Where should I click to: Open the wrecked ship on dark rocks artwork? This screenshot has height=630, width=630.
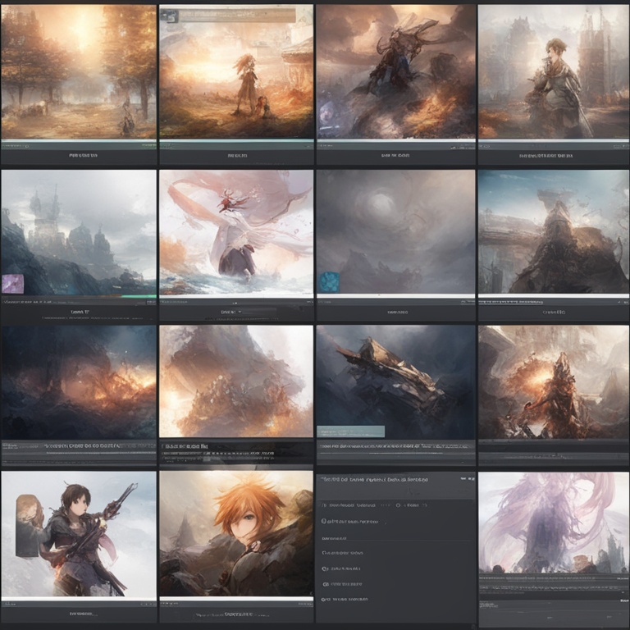point(395,382)
